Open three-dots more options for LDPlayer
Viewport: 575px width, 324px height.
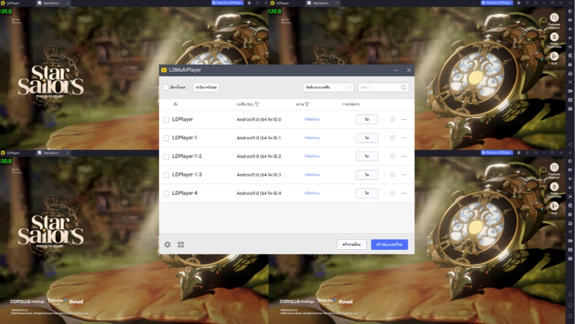(404, 119)
